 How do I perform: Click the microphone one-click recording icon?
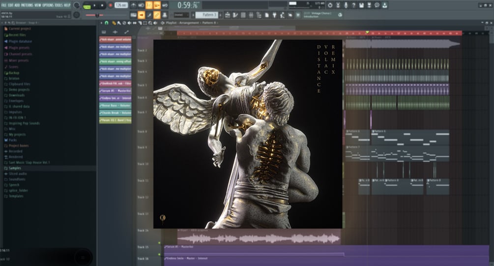point(346,5)
